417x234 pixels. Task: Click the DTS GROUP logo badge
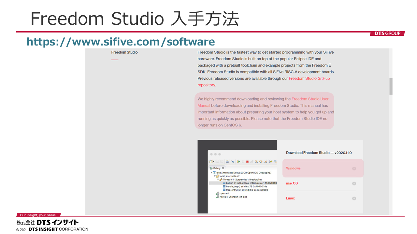coord(387,33)
